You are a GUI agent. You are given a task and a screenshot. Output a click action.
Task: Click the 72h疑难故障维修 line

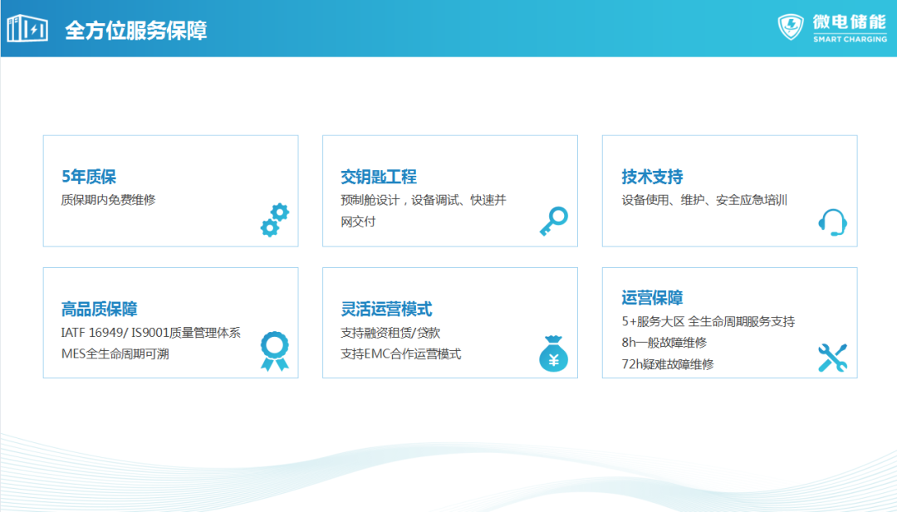(x=668, y=364)
